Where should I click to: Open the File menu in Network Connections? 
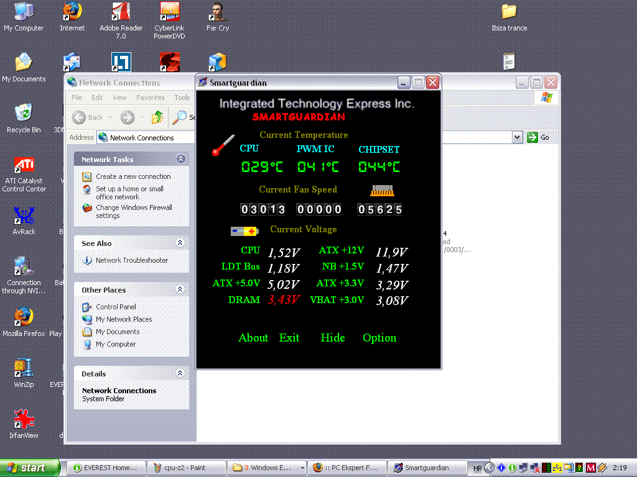click(x=77, y=98)
